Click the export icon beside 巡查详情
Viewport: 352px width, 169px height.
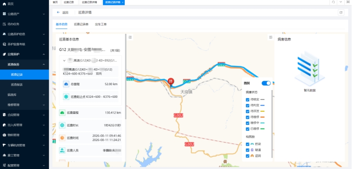tap(341, 13)
